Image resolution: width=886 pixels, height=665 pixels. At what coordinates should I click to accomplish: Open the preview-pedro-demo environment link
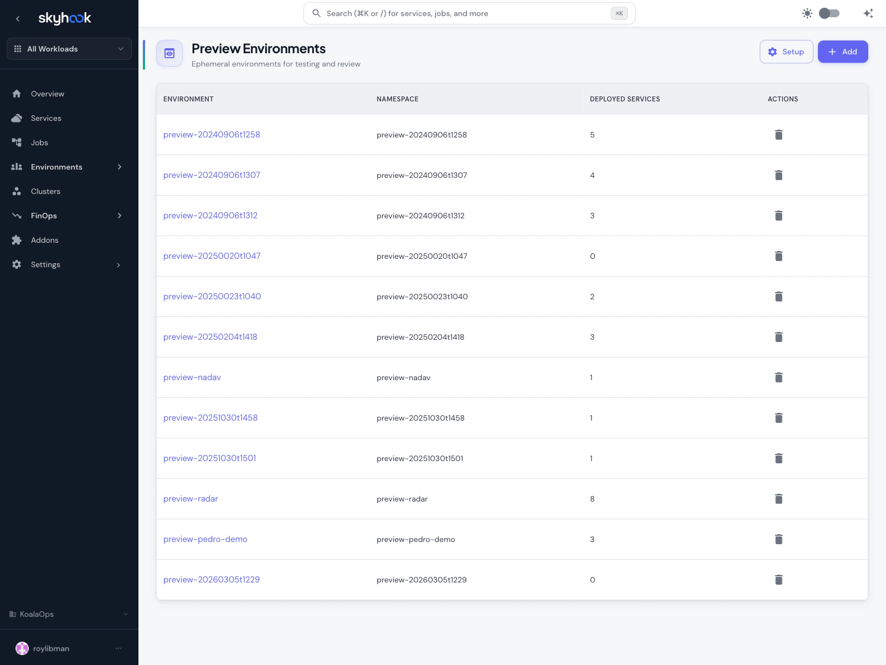(205, 539)
